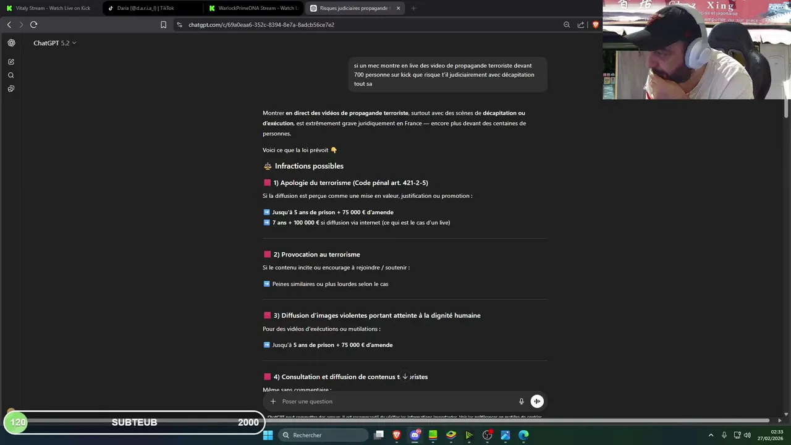Open the volume control in system tray

coord(748,435)
